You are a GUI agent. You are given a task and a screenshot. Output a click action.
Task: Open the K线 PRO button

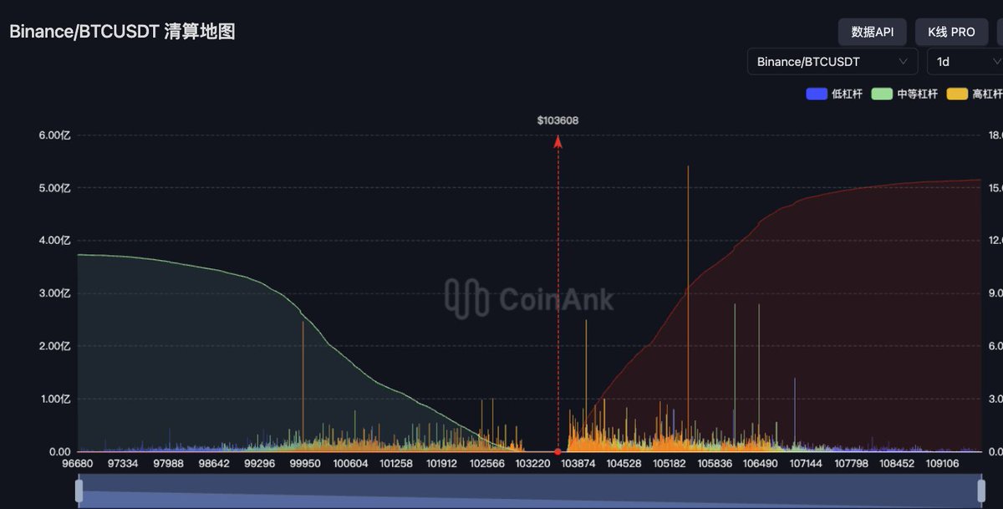(951, 32)
